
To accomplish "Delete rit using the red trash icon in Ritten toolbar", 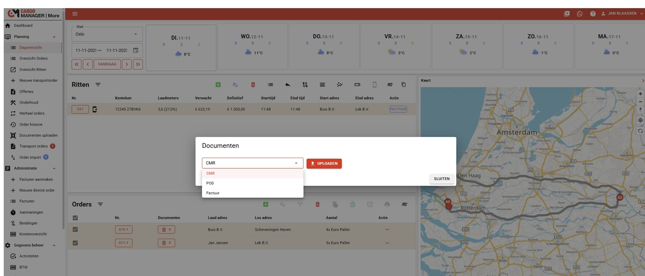I will [x=253, y=85].
